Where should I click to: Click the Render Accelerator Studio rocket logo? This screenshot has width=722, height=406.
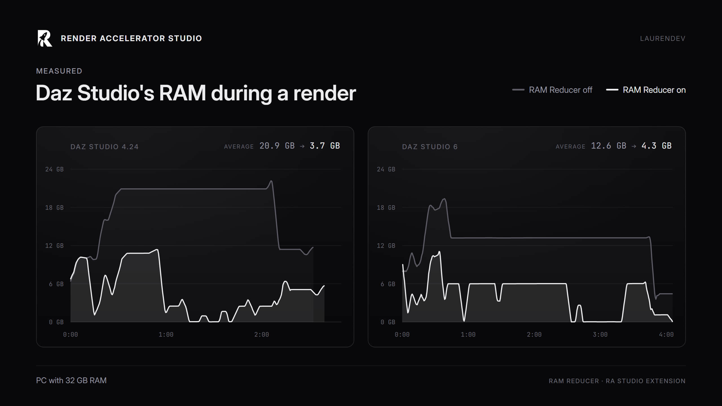45,38
